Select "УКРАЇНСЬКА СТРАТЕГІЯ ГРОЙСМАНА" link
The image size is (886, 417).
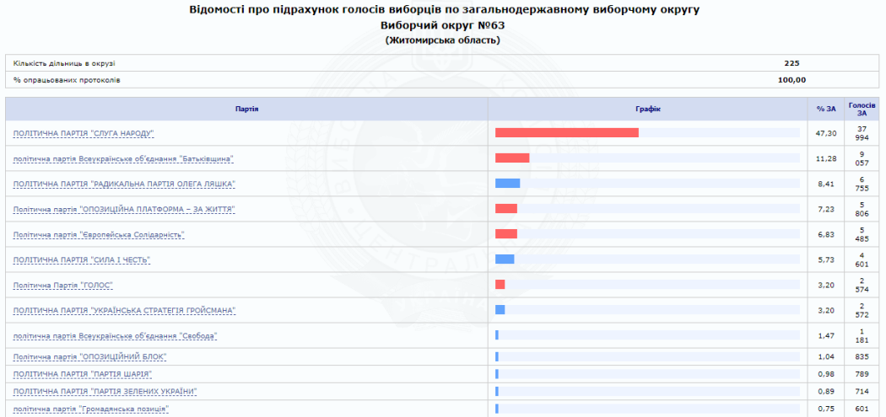(x=124, y=310)
